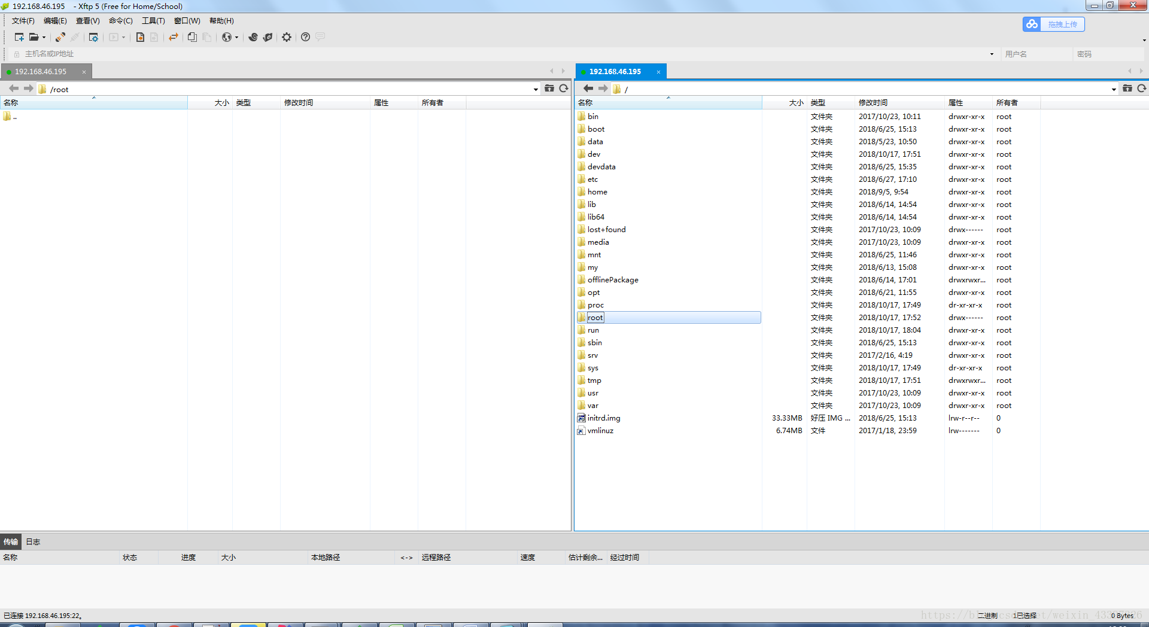The height and width of the screenshot is (627, 1149).
Task: Expand the right pane / path dropdown
Action: click(1114, 89)
